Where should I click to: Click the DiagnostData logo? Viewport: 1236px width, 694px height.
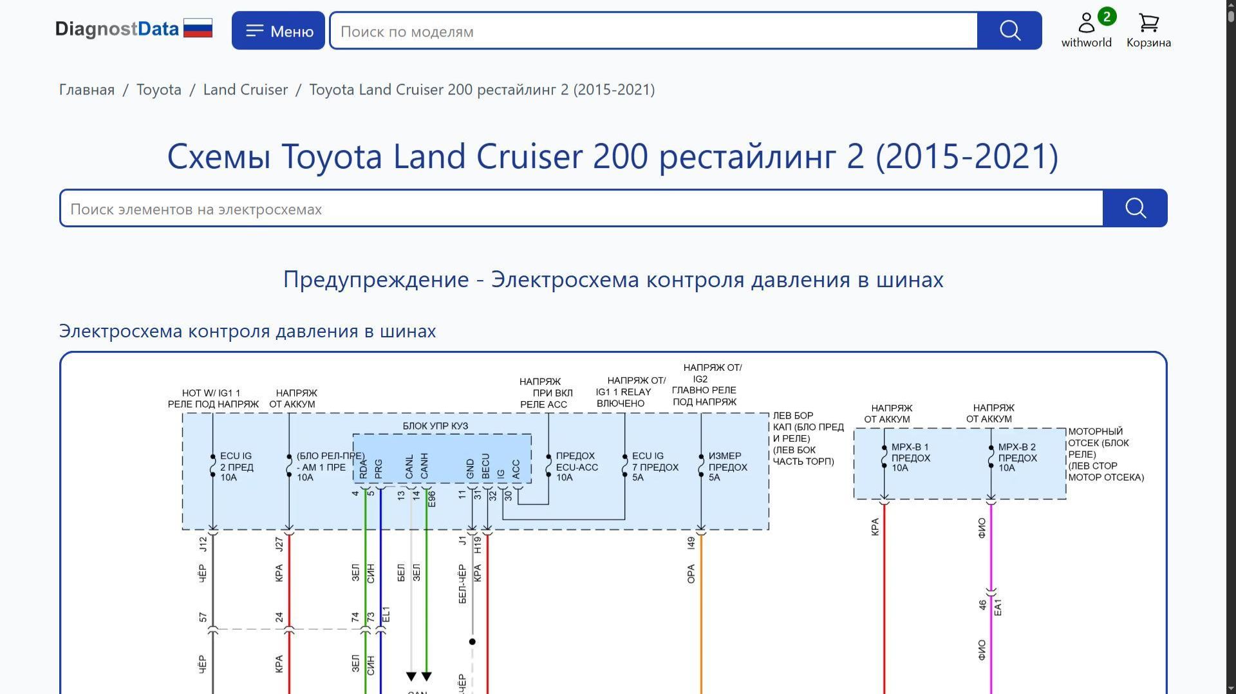(x=117, y=30)
